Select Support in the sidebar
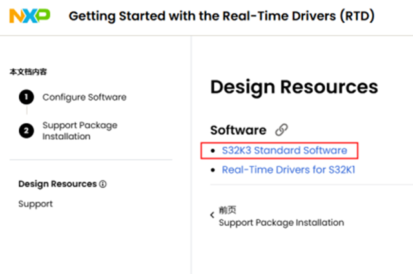This screenshot has height=274, width=413. click(x=35, y=204)
